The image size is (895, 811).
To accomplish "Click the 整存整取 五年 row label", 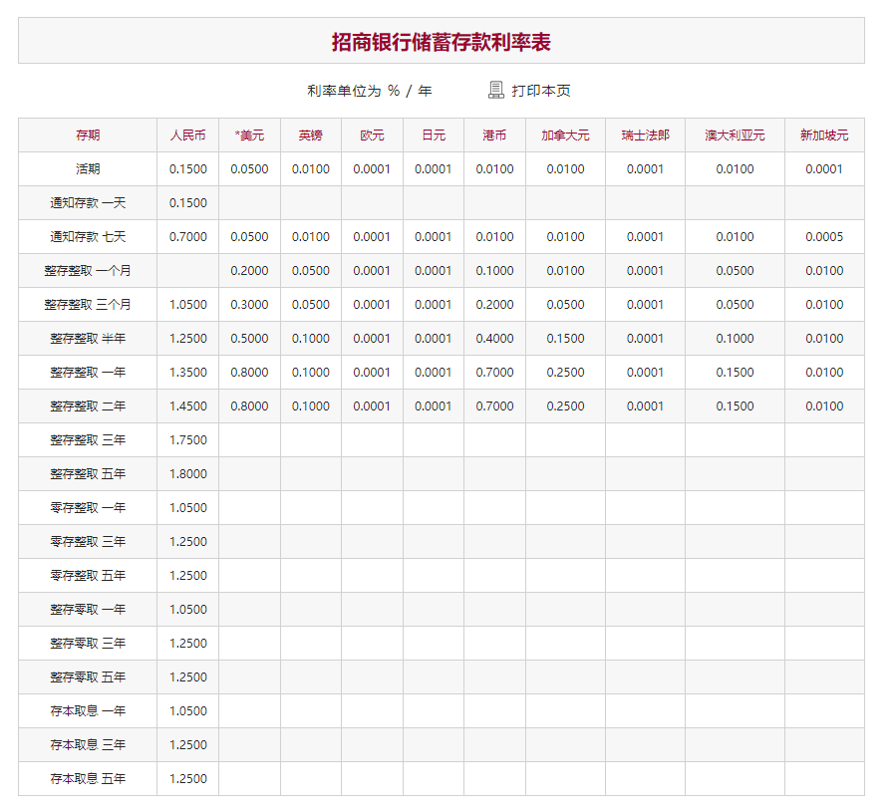I will 88,473.
